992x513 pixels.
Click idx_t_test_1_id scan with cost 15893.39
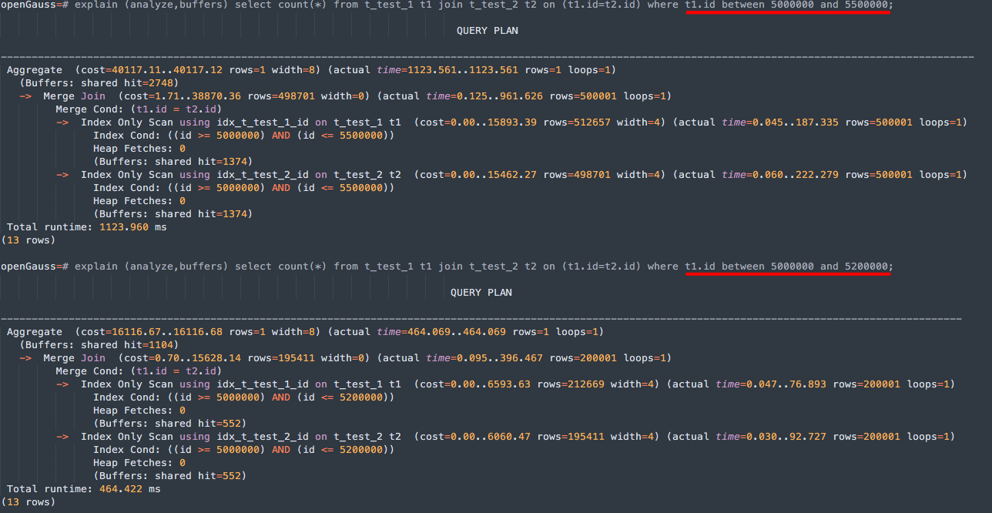tap(511, 122)
